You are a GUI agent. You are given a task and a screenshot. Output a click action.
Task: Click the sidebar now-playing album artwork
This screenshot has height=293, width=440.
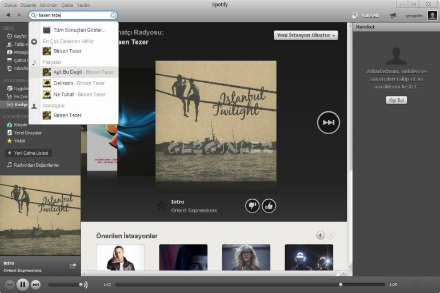click(41, 215)
